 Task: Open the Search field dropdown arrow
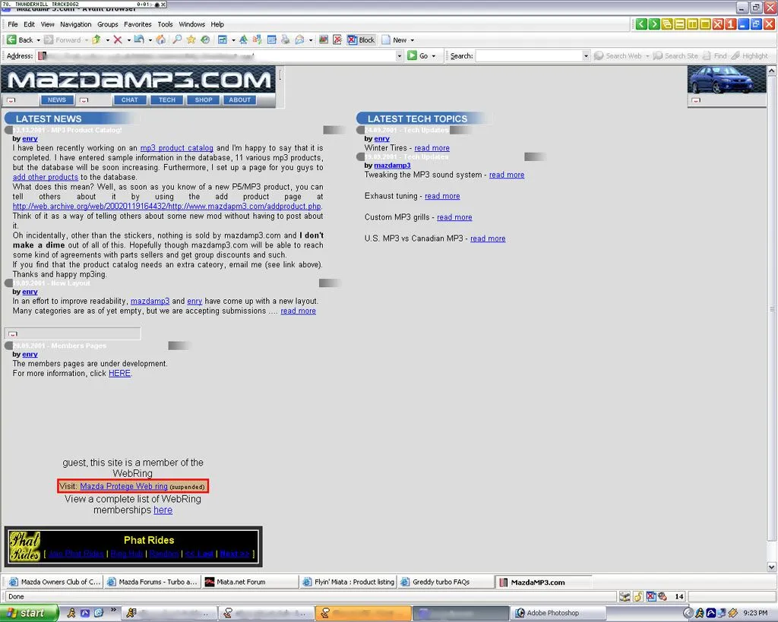click(587, 55)
